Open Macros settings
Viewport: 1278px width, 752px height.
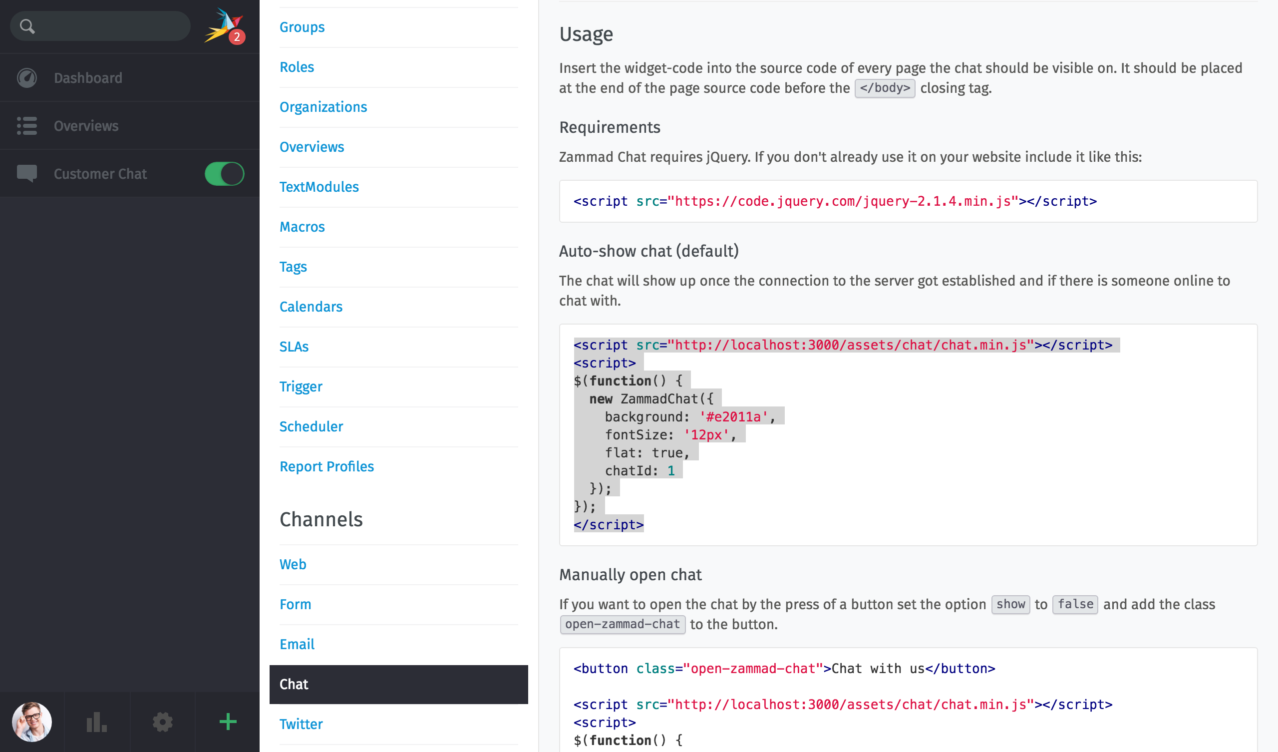pos(302,227)
